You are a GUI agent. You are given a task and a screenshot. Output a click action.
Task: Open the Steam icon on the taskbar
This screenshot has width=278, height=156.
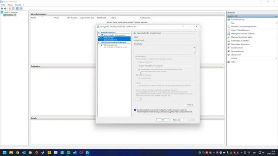point(43,153)
